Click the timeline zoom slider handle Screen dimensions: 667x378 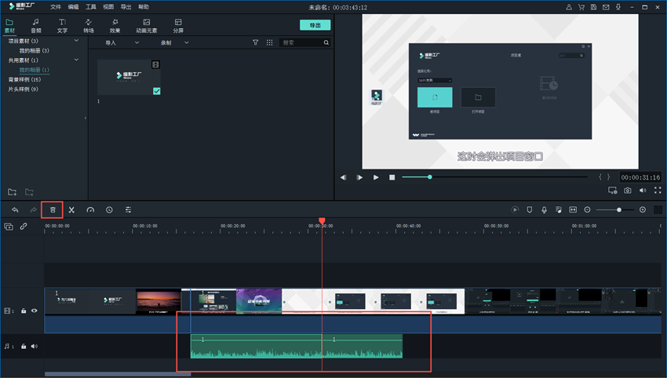coord(619,210)
